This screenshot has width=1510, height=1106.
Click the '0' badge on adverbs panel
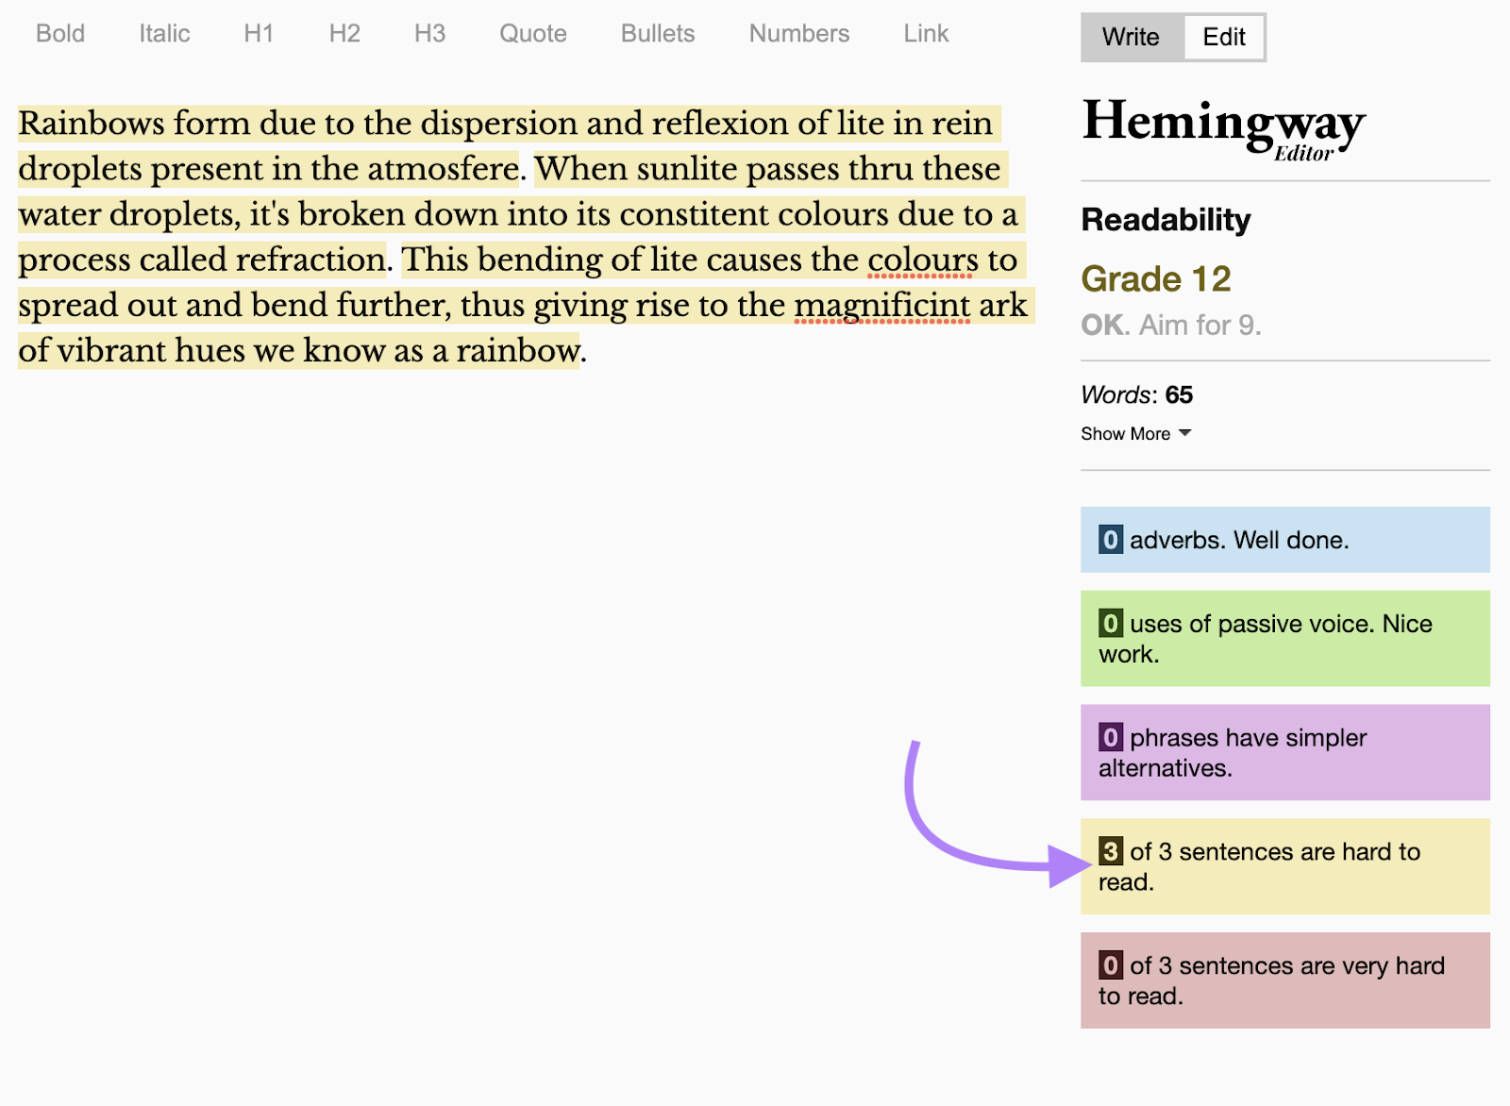pyautogui.click(x=1111, y=540)
